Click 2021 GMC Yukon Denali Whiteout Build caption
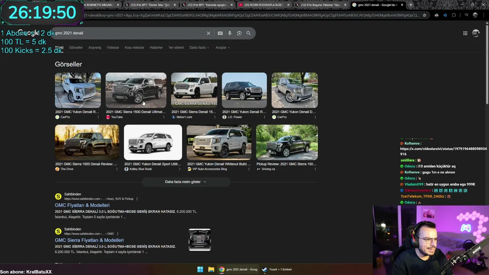Image resolution: width=489 pixels, height=275 pixels. point(219,164)
